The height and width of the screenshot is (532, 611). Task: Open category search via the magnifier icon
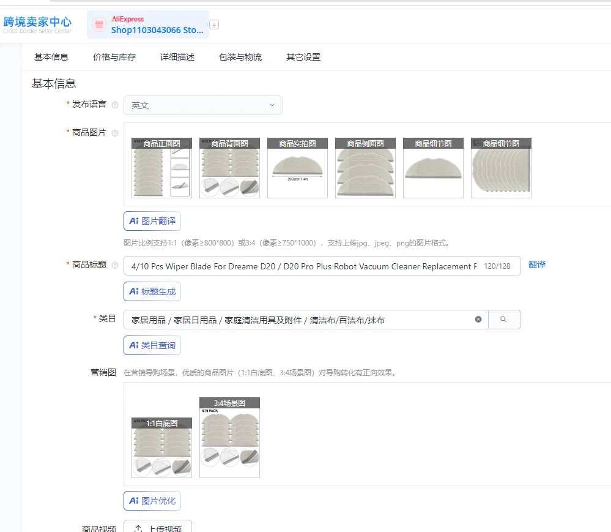point(504,319)
